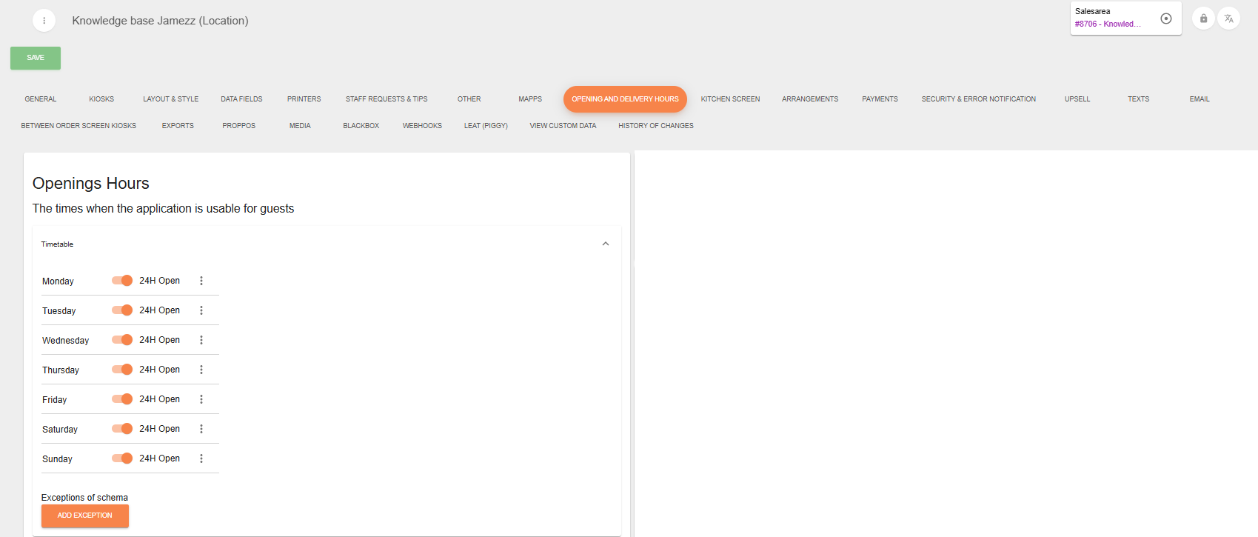Screen dimensions: 1258x537
Task: Click the lock icon in the top right
Action: [1203, 19]
